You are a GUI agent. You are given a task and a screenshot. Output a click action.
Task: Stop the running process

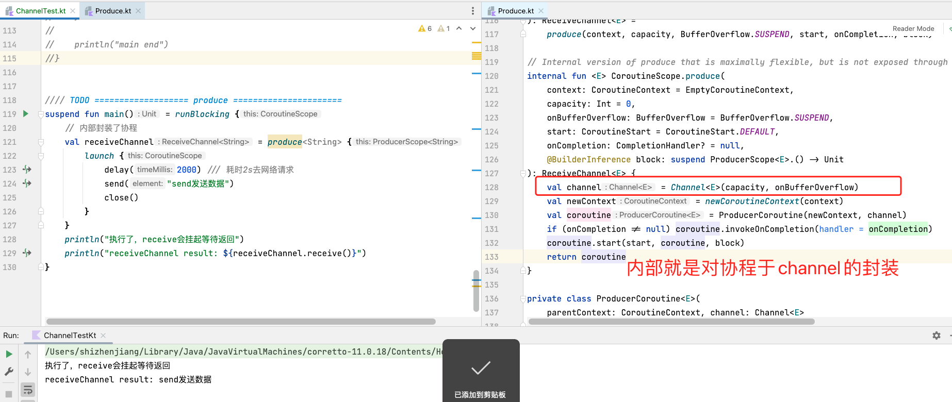[x=9, y=394]
